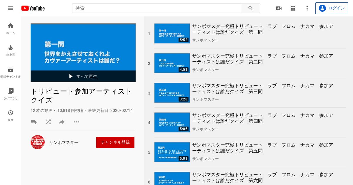
Task: Click the ログイン sign-in button
Action: point(332,8)
